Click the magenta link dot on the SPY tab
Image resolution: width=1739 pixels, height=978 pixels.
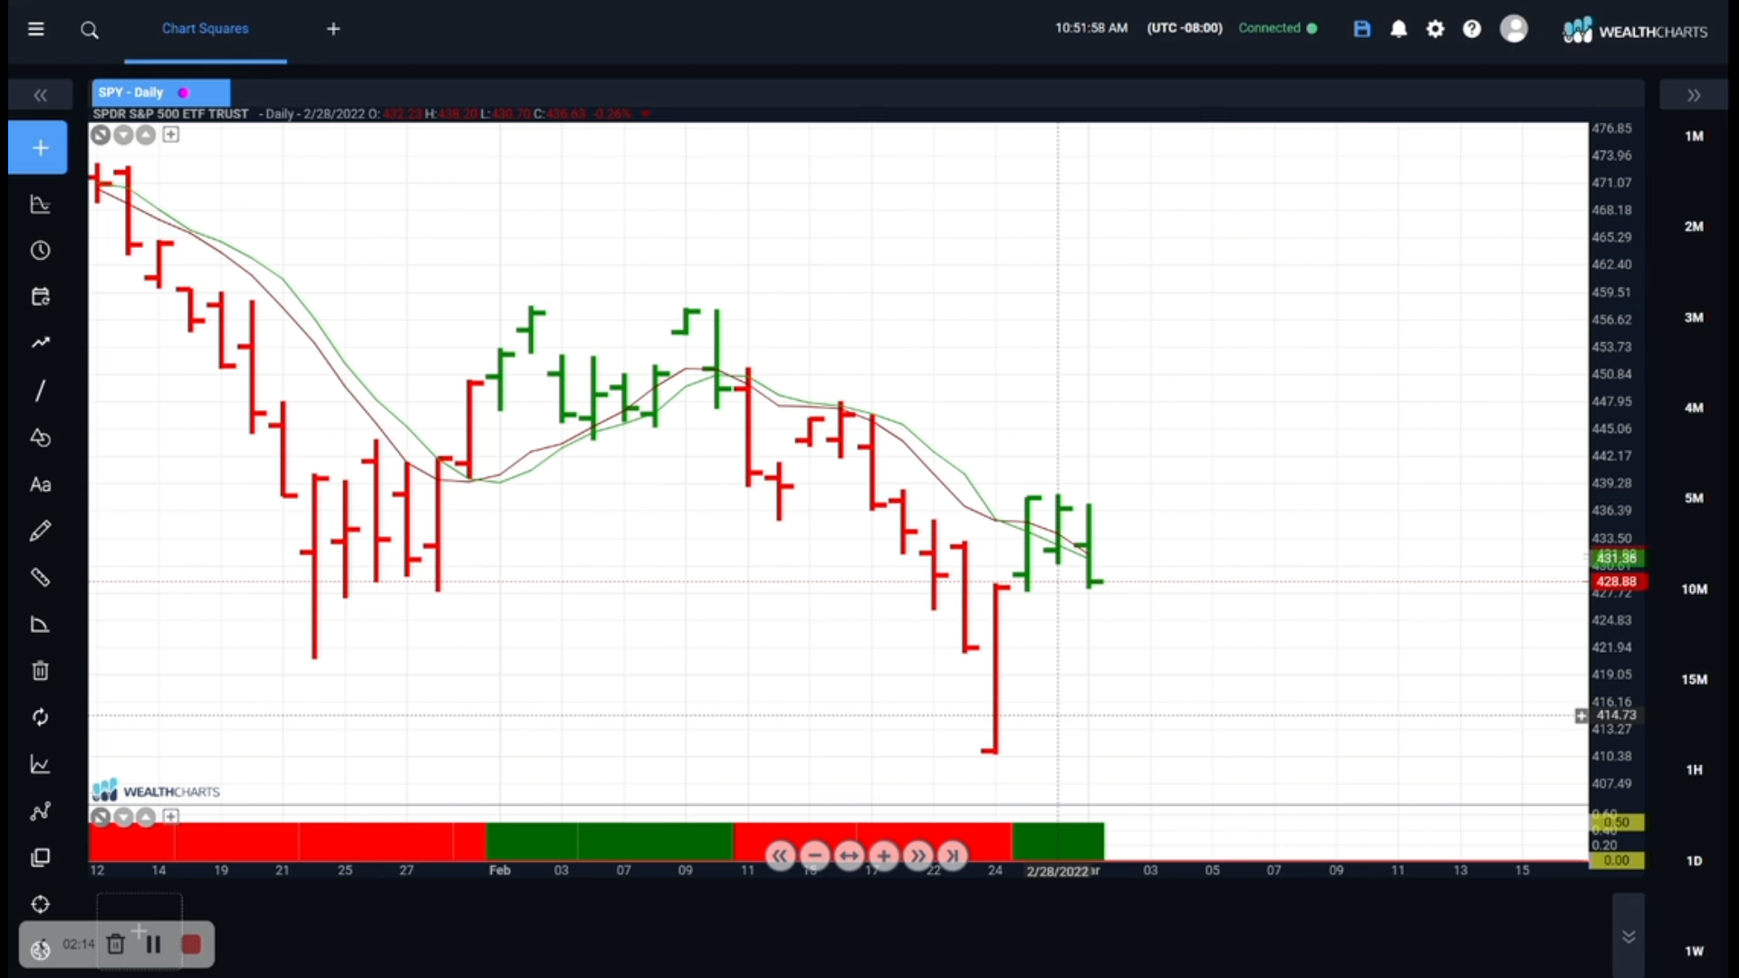pos(184,92)
